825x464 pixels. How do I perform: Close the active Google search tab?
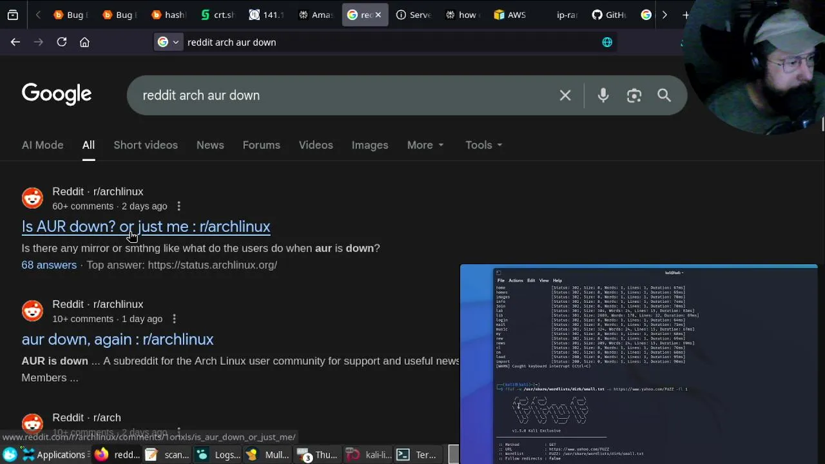(378, 15)
